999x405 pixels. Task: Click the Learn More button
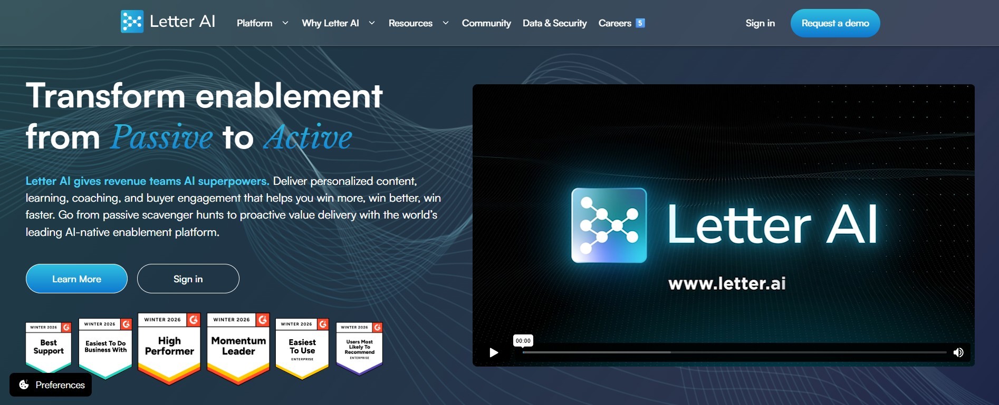click(76, 279)
